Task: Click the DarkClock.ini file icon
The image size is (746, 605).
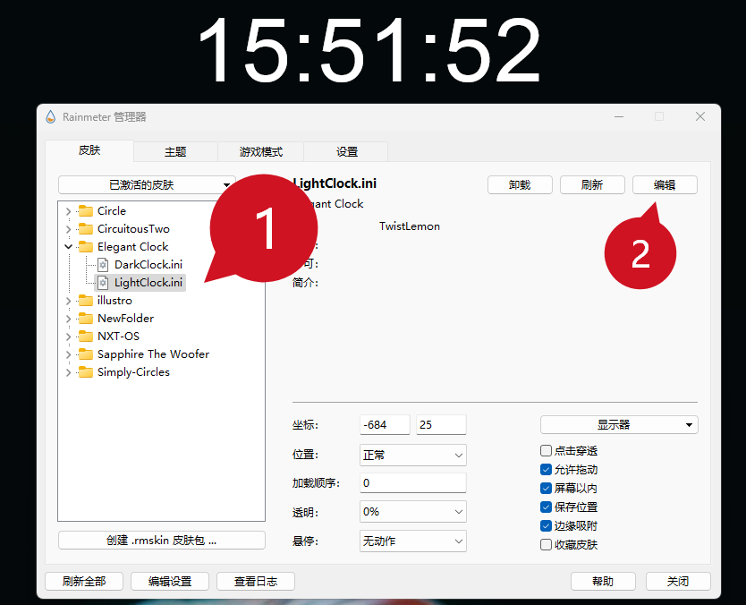Action: 103,265
